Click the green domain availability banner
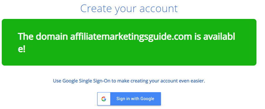 pos(129,42)
